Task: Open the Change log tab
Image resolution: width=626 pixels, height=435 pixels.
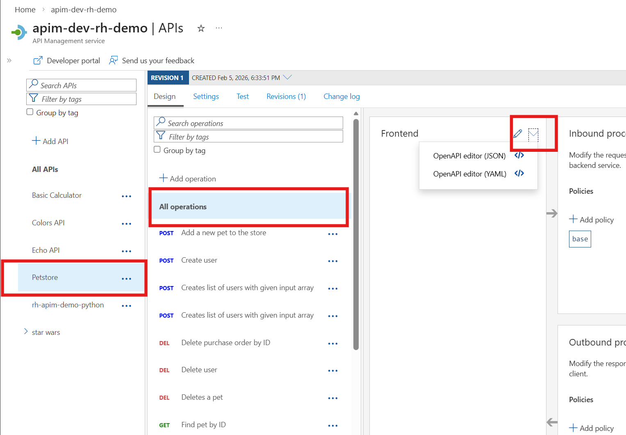Action: pos(341,96)
